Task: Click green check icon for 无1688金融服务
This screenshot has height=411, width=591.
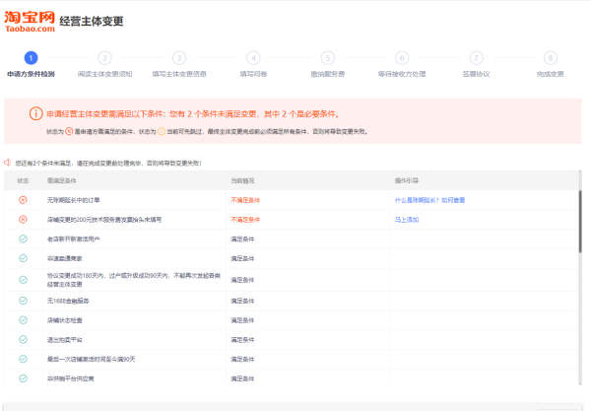Action: (x=23, y=299)
